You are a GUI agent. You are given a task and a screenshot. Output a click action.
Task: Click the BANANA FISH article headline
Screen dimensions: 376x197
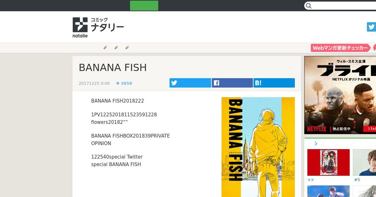[113, 68]
